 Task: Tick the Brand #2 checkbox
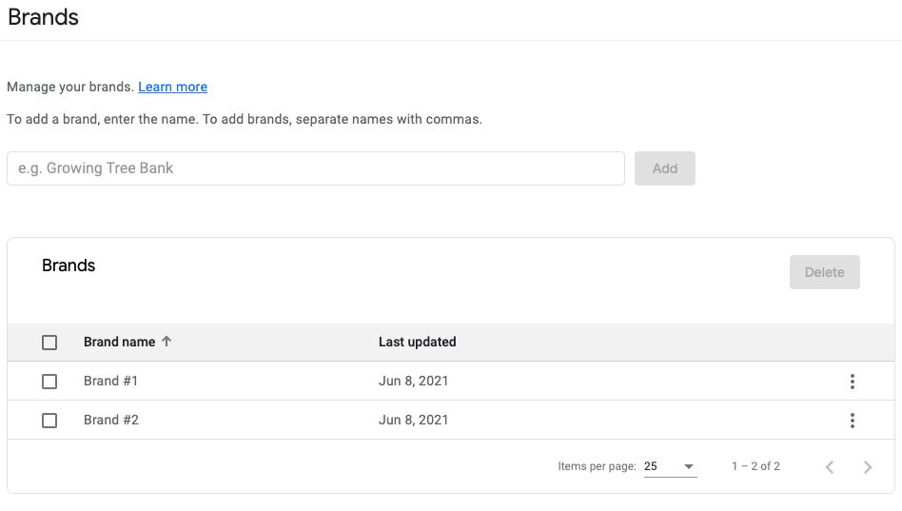(49, 421)
